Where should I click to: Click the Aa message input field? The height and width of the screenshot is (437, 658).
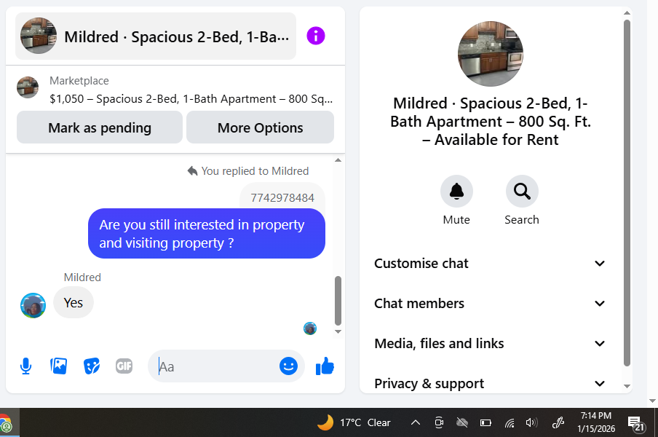coord(214,366)
